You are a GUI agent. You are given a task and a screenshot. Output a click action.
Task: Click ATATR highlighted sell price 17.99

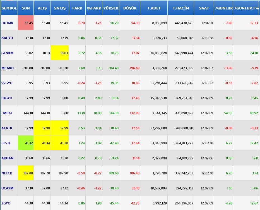pyautogui.click(x=60, y=128)
